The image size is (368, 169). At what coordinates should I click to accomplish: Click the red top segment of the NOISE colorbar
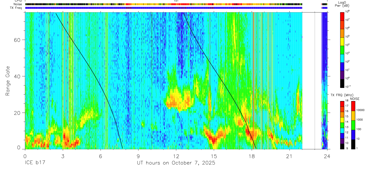click(353, 106)
